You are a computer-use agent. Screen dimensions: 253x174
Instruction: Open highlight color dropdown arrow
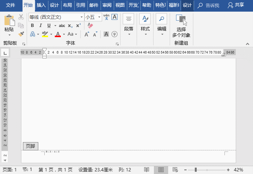coord(51,34)
